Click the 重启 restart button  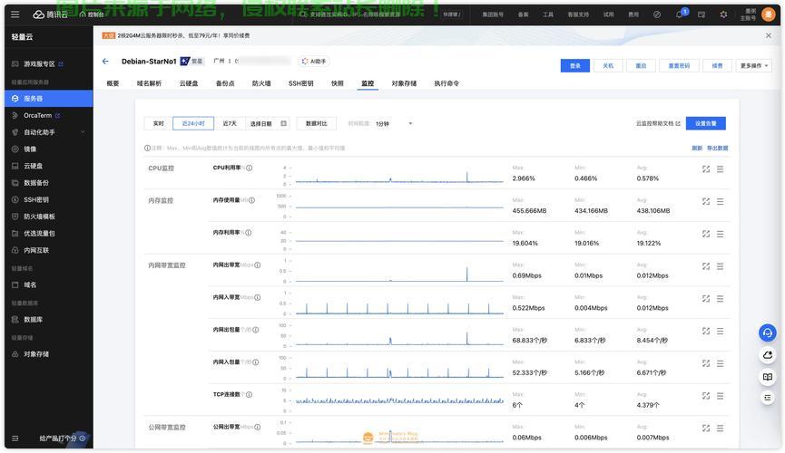pos(641,65)
